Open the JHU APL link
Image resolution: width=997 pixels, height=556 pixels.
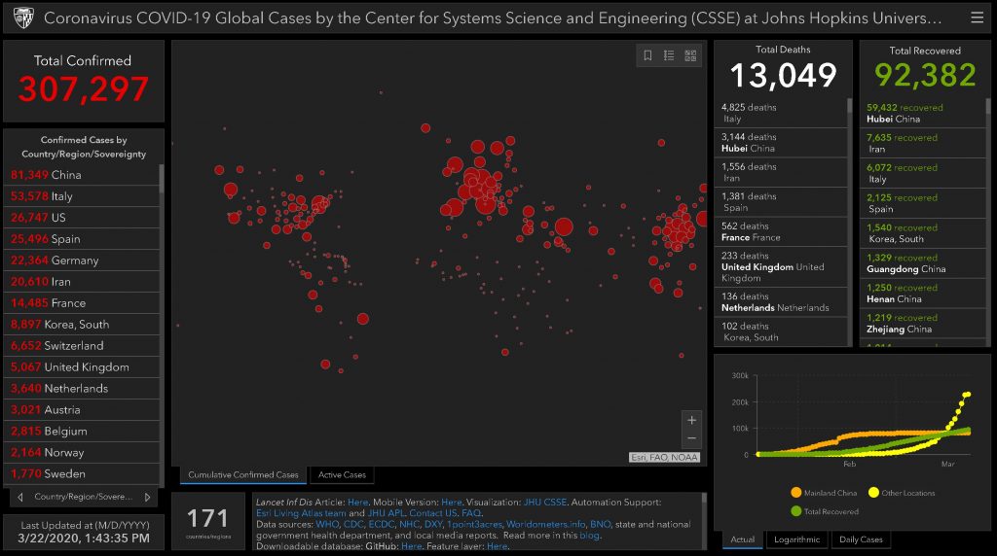[x=386, y=513]
